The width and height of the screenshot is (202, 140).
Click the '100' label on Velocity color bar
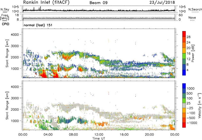[190, 98]
